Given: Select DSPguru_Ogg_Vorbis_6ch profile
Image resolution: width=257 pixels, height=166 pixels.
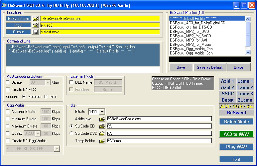Looking at the screenshot, I should point(207,53).
